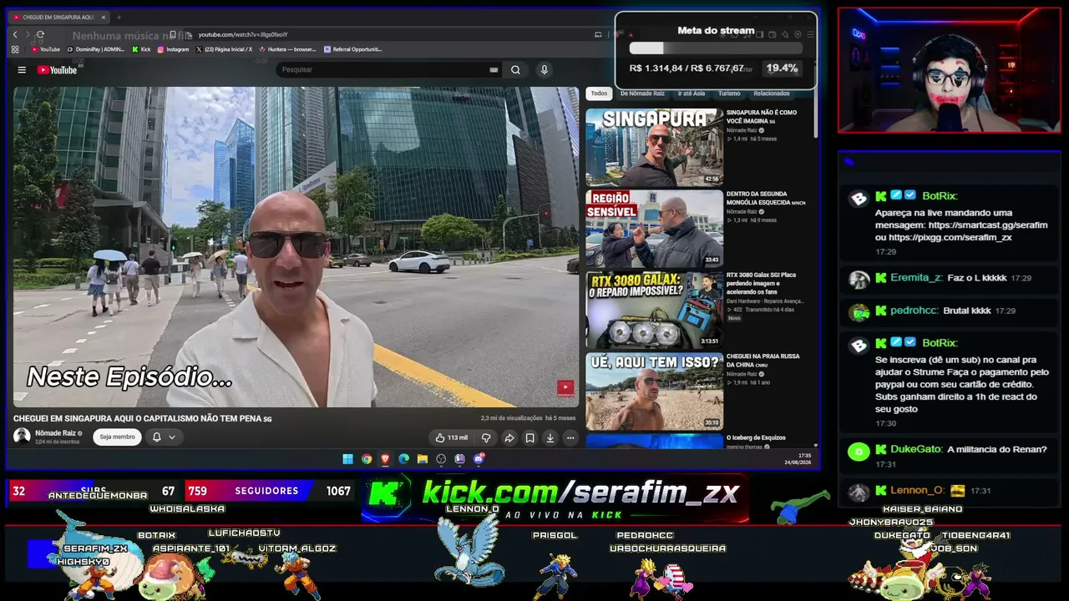This screenshot has height=601, width=1069.
Task: Open the Windows Start menu
Action: tap(348, 459)
